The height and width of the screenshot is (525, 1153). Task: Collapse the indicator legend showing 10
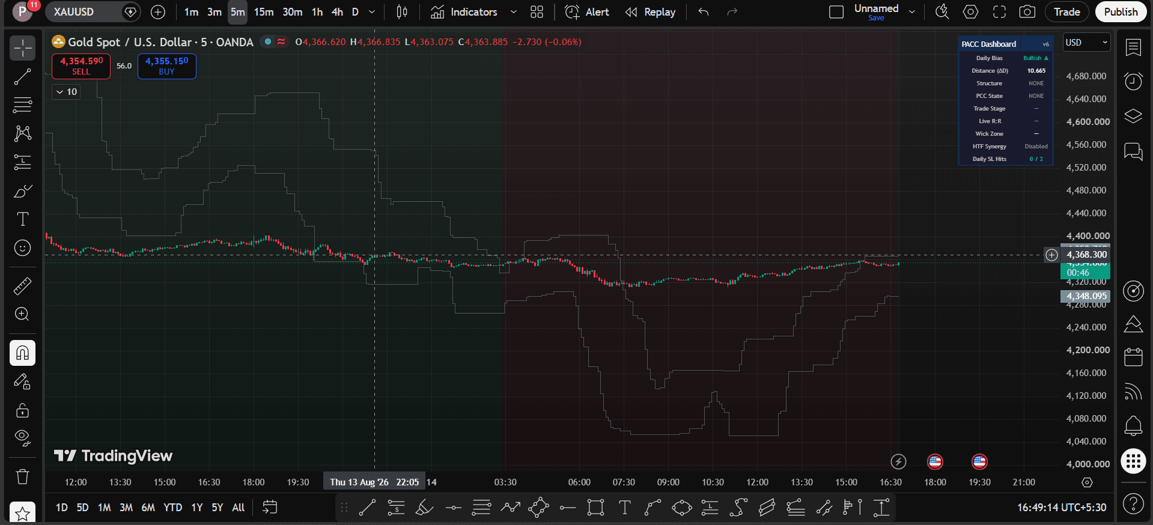(66, 92)
